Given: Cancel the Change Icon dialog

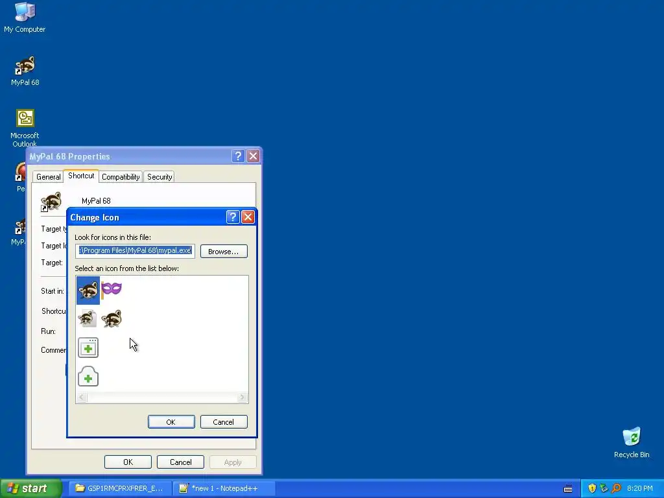Looking at the screenshot, I should (224, 421).
